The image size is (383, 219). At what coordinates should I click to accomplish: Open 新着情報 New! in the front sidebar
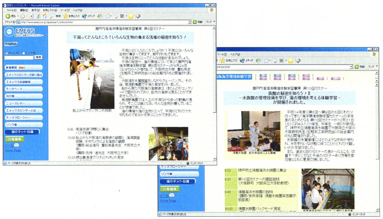pos(24,67)
